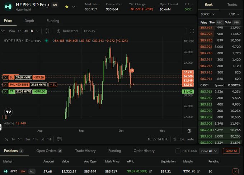Viewport: 244px width, 175px height.
Task: Open the USD denomination dropdown
Action: point(234,14)
